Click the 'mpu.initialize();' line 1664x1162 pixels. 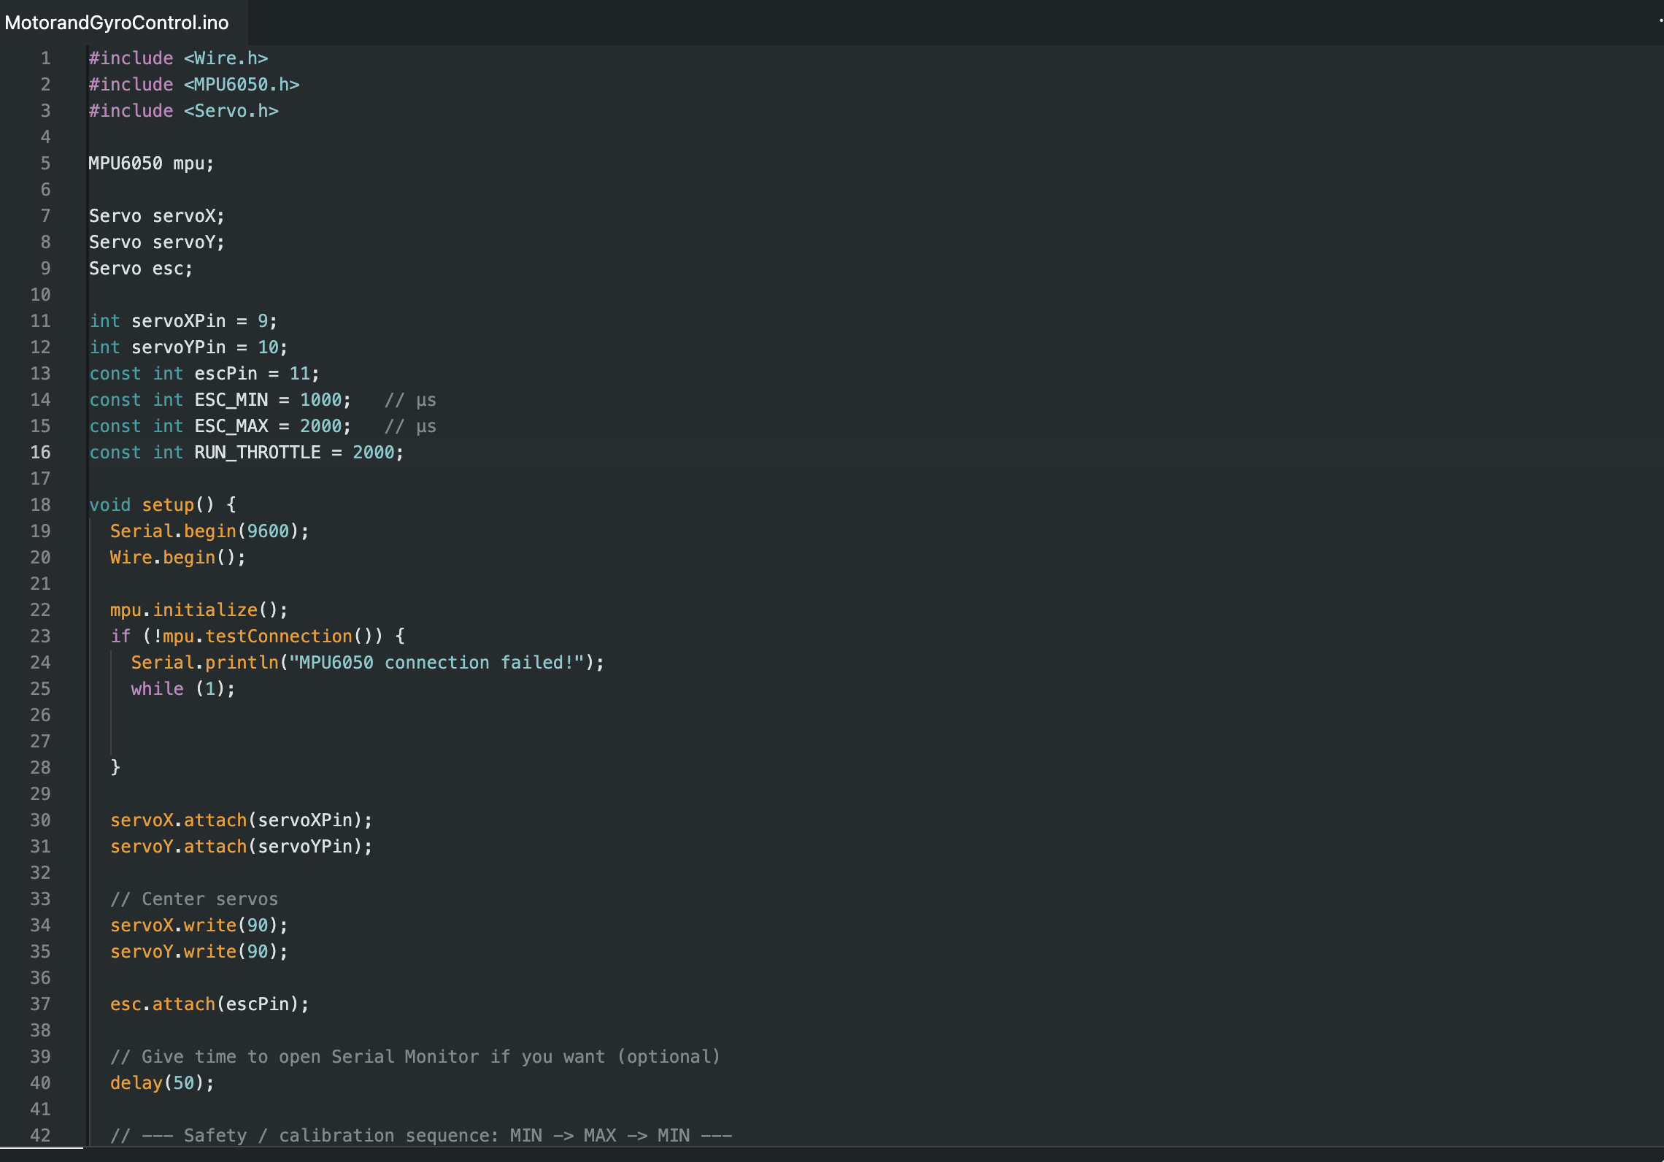(199, 610)
